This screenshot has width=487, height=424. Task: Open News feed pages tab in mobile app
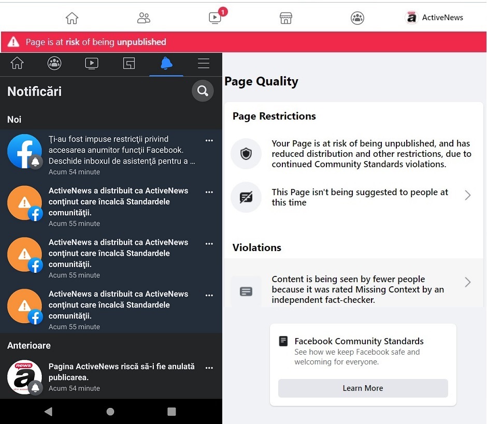tap(129, 63)
